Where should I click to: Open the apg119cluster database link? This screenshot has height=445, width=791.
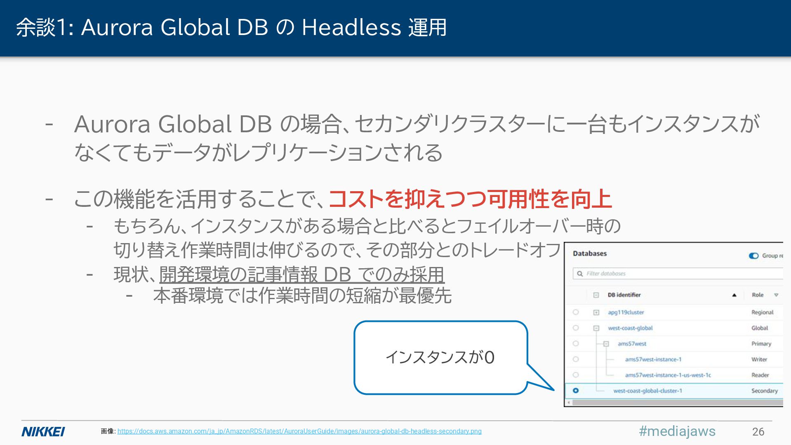click(x=626, y=312)
